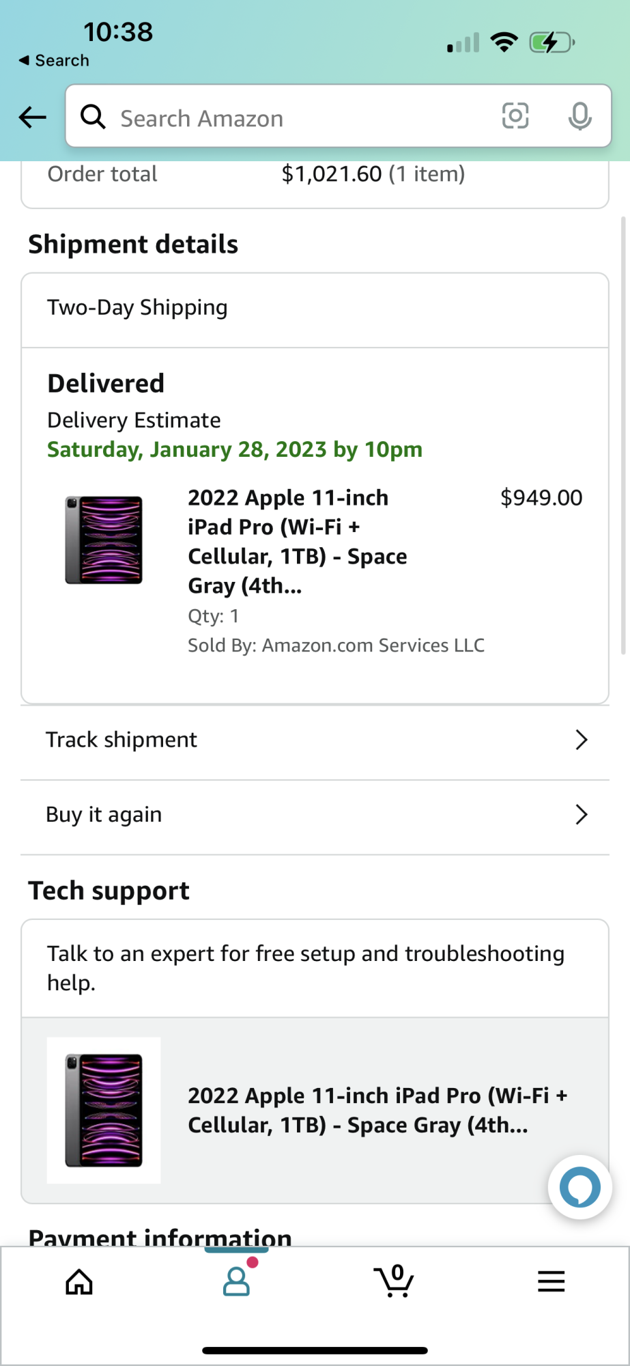Tap the Buy it again row label
The height and width of the screenshot is (1366, 630).
pos(104,814)
